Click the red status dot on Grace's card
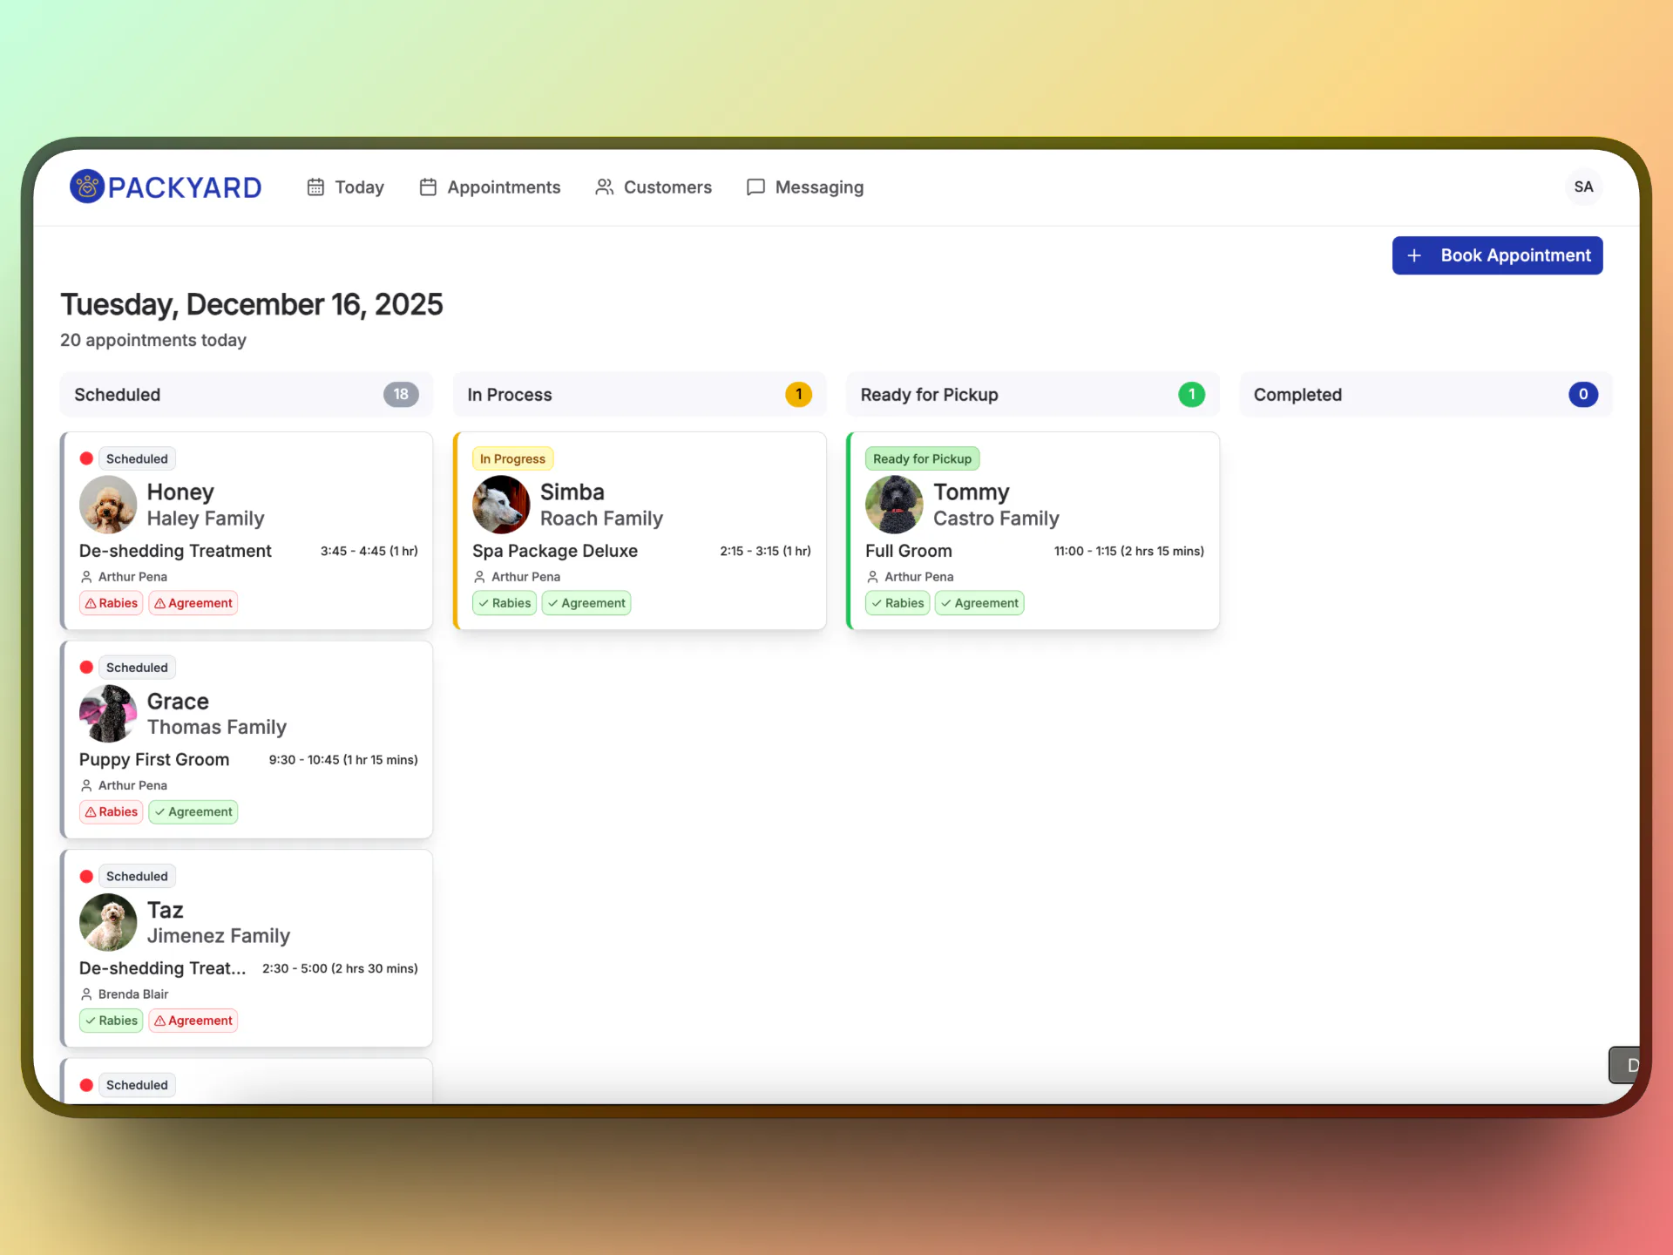Screen dimensions: 1673x1255 (x=86, y=668)
